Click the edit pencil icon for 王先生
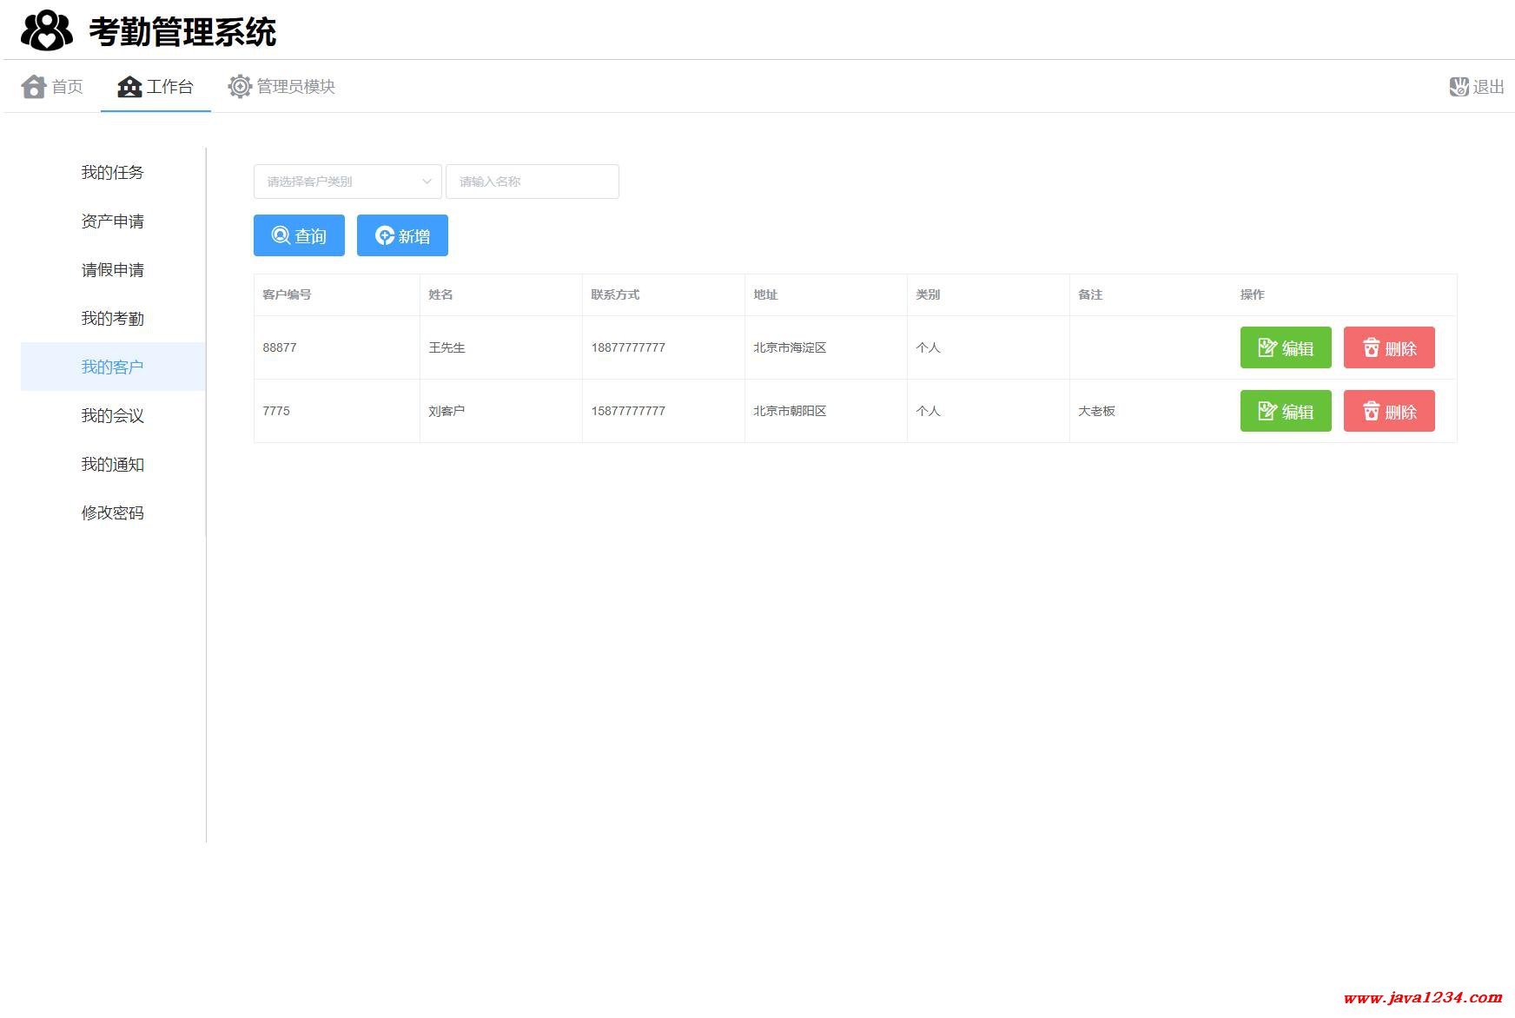Image resolution: width=1515 pixels, height=1018 pixels. [1267, 347]
